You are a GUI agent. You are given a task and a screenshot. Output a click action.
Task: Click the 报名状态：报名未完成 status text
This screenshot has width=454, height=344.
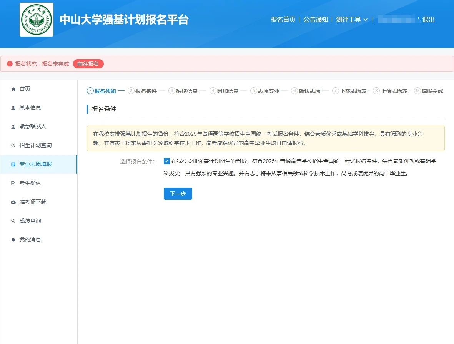click(42, 64)
